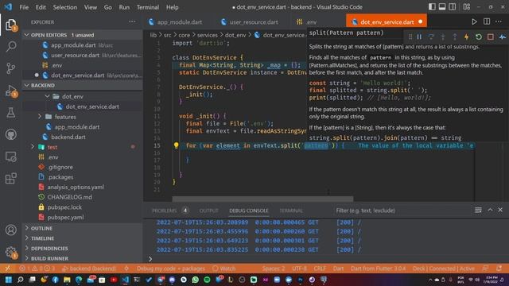Image resolution: width=509 pixels, height=286 pixels.
Task: Toggle the Secondary Side Bar layout
Action: 453,7
